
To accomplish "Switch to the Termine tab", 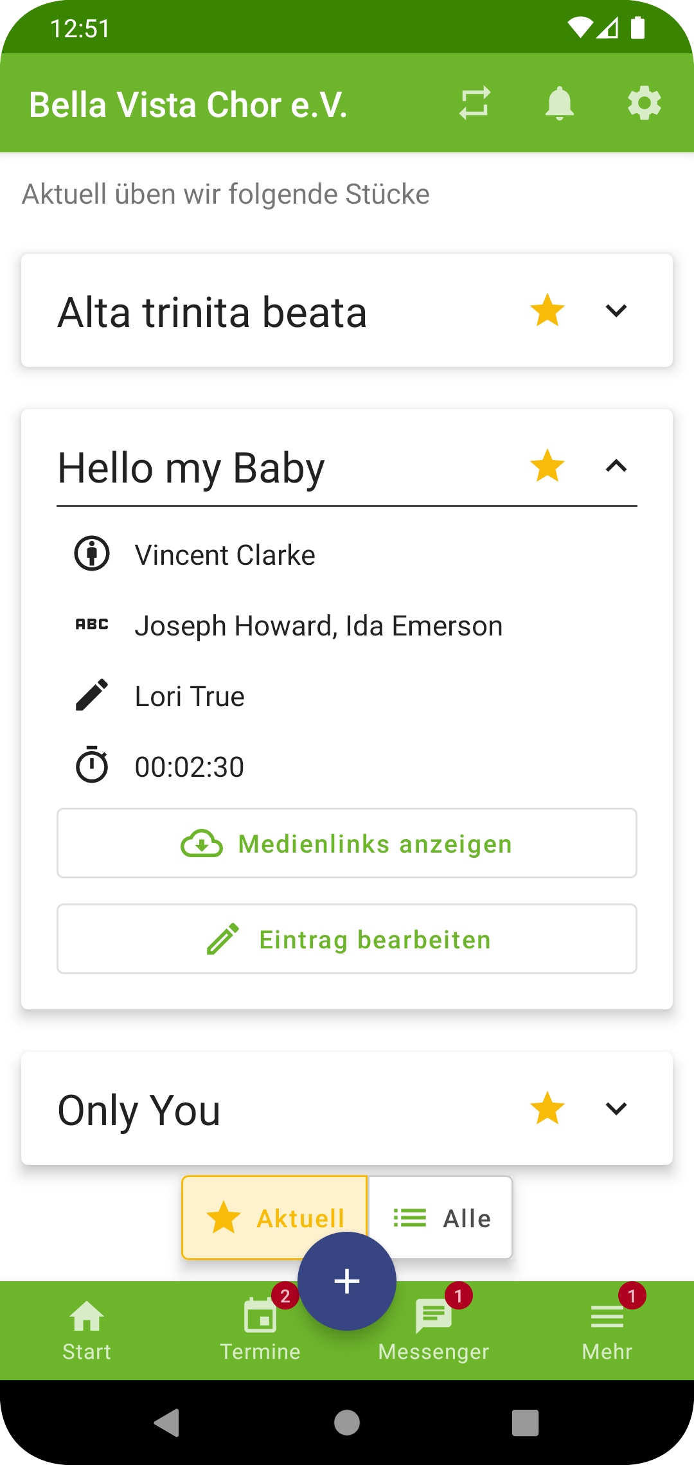I will point(260,1330).
